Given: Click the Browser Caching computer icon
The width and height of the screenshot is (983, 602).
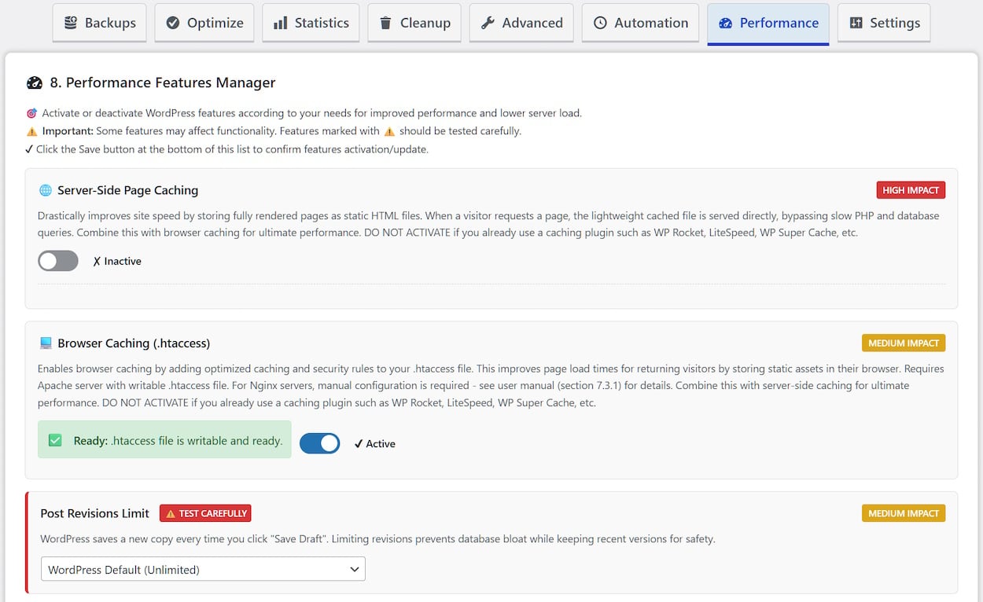Looking at the screenshot, I should click(46, 343).
